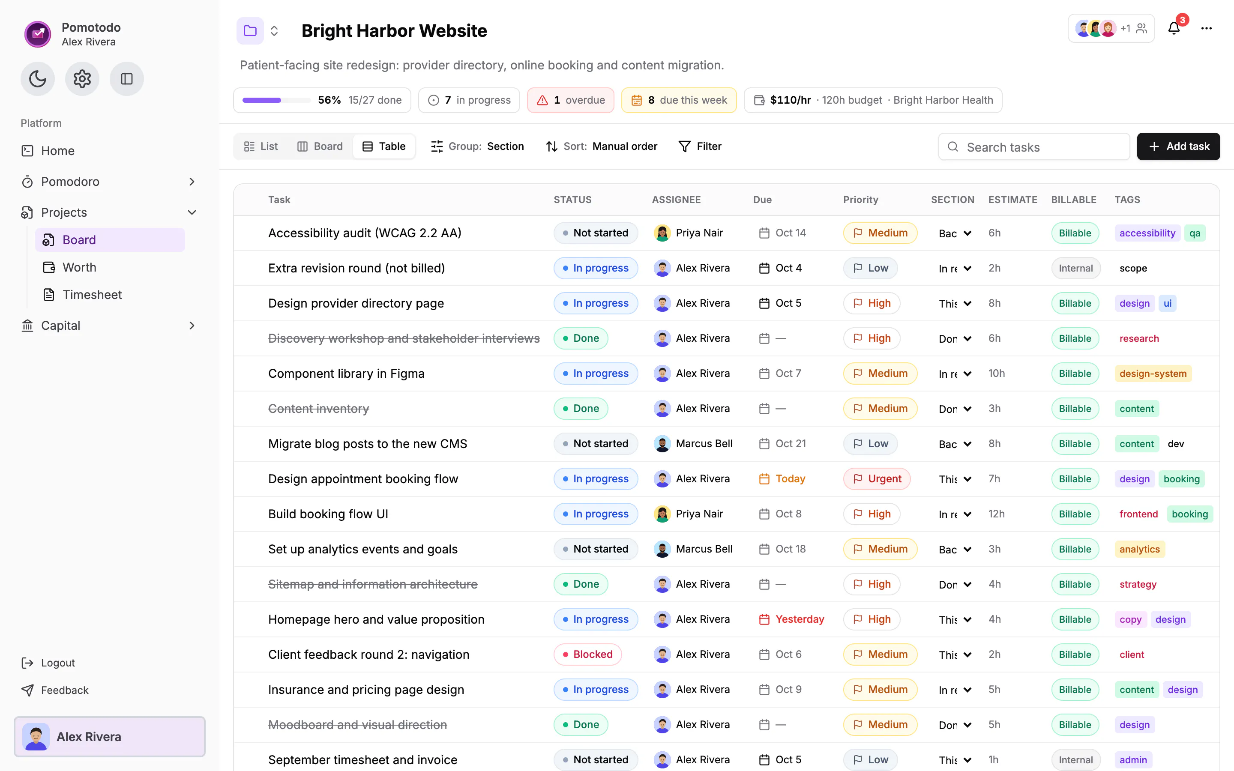Click the Pomotodo app logo

click(x=38, y=34)
